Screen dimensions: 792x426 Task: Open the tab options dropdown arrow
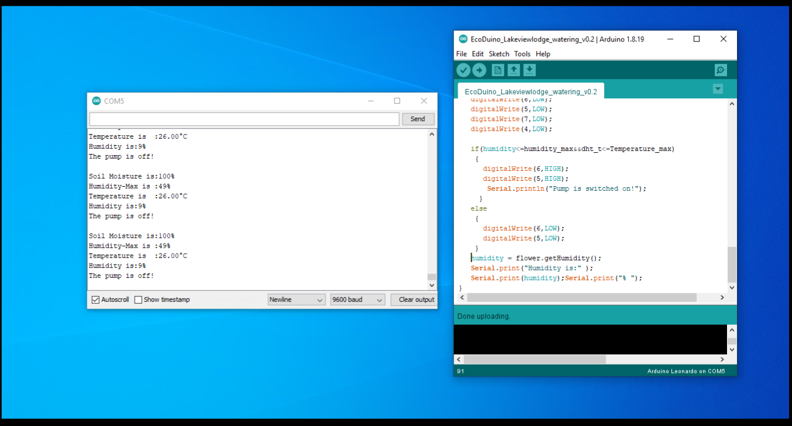(x=718, y=89)
